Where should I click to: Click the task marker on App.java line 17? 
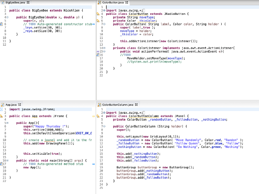tap(1, 164)
